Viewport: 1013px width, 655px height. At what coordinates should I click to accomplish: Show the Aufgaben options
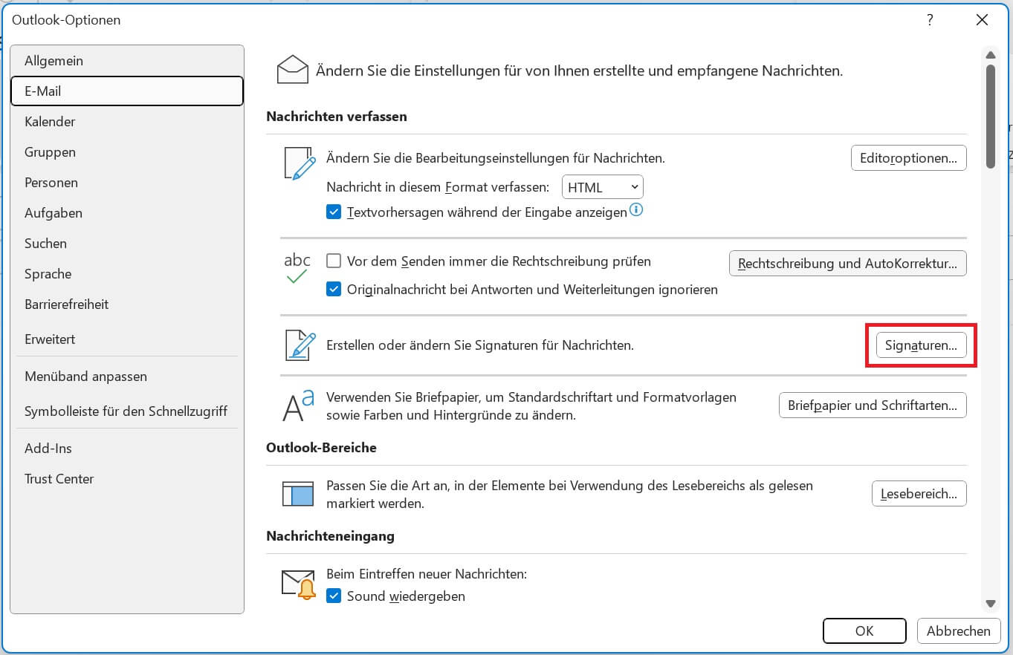(127, 213)
